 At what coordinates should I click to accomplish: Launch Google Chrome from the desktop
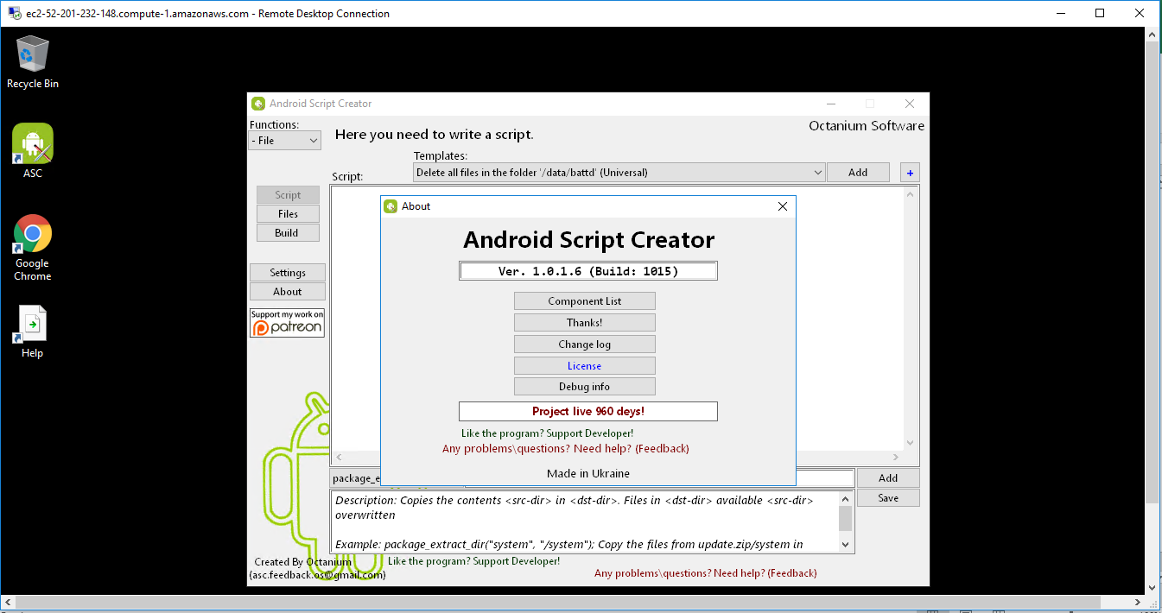(32, 233)
